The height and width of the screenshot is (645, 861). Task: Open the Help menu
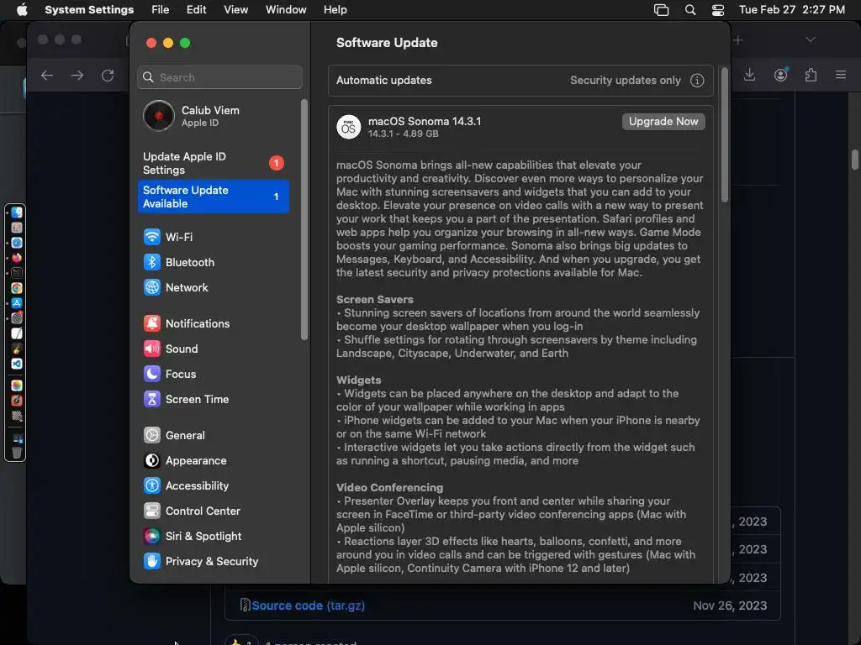click(335, 10)
